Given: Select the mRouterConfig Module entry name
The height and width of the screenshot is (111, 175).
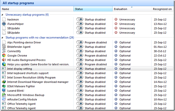Looking at the screenshot, I should (x=22, y=99).
